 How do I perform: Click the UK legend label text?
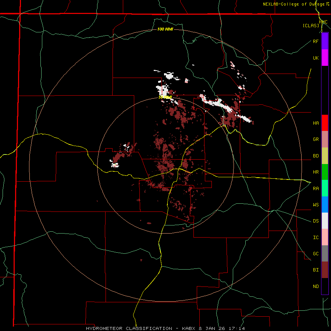[x=316, y=58]
